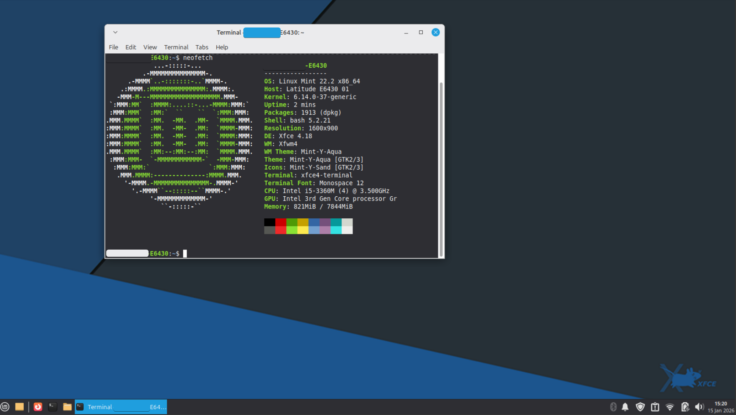This screenshot has height=415, width=736.
Task: Open the File menu
Action: (113, 47)
